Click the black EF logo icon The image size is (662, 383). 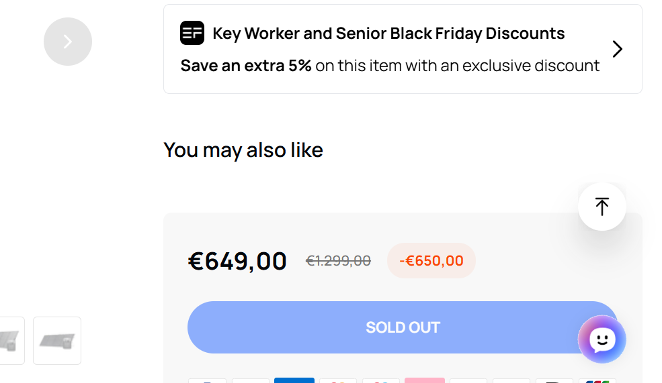coord(192,33)
